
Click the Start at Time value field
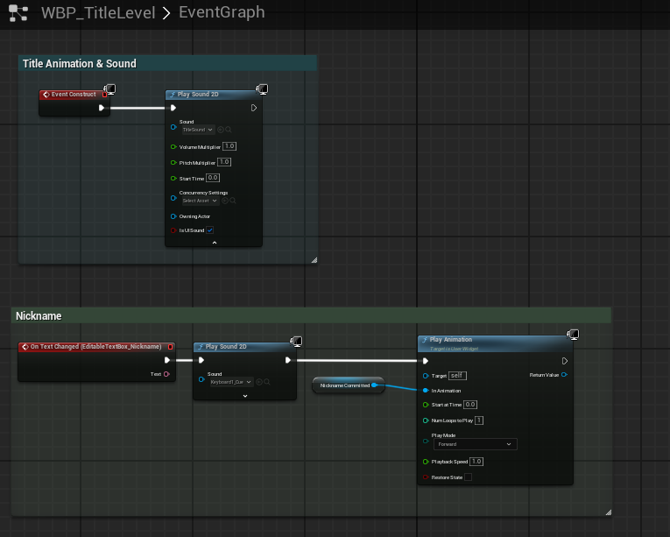[470, 405]
